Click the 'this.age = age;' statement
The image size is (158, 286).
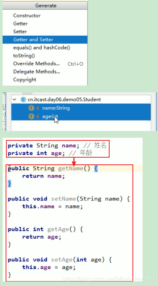click(49, 267)
